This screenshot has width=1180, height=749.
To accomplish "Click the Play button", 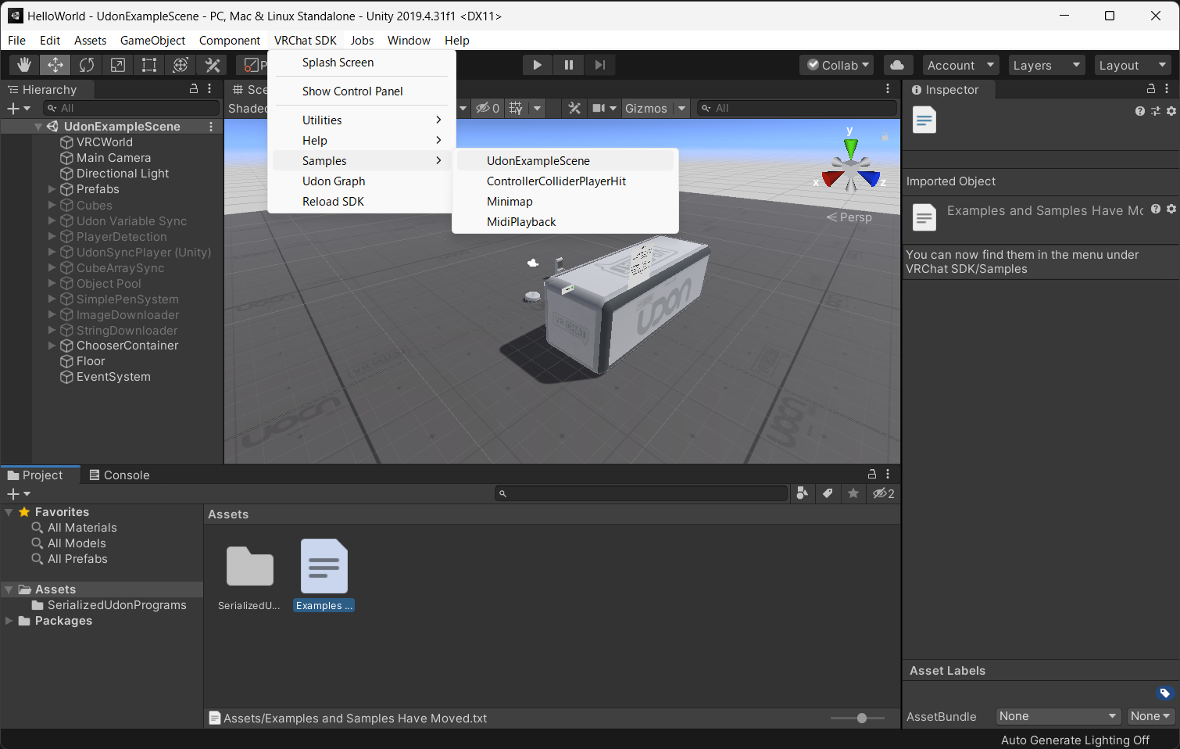I will 537,65.
